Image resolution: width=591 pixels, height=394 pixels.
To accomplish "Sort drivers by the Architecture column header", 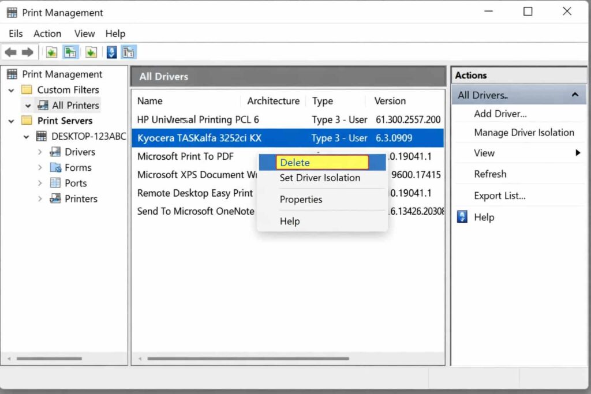I will [x=273, y=101].
